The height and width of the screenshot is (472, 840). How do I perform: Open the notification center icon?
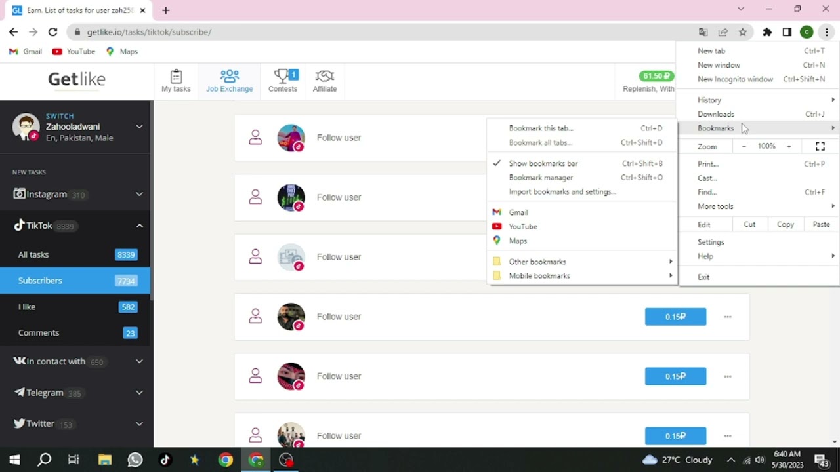820,460
